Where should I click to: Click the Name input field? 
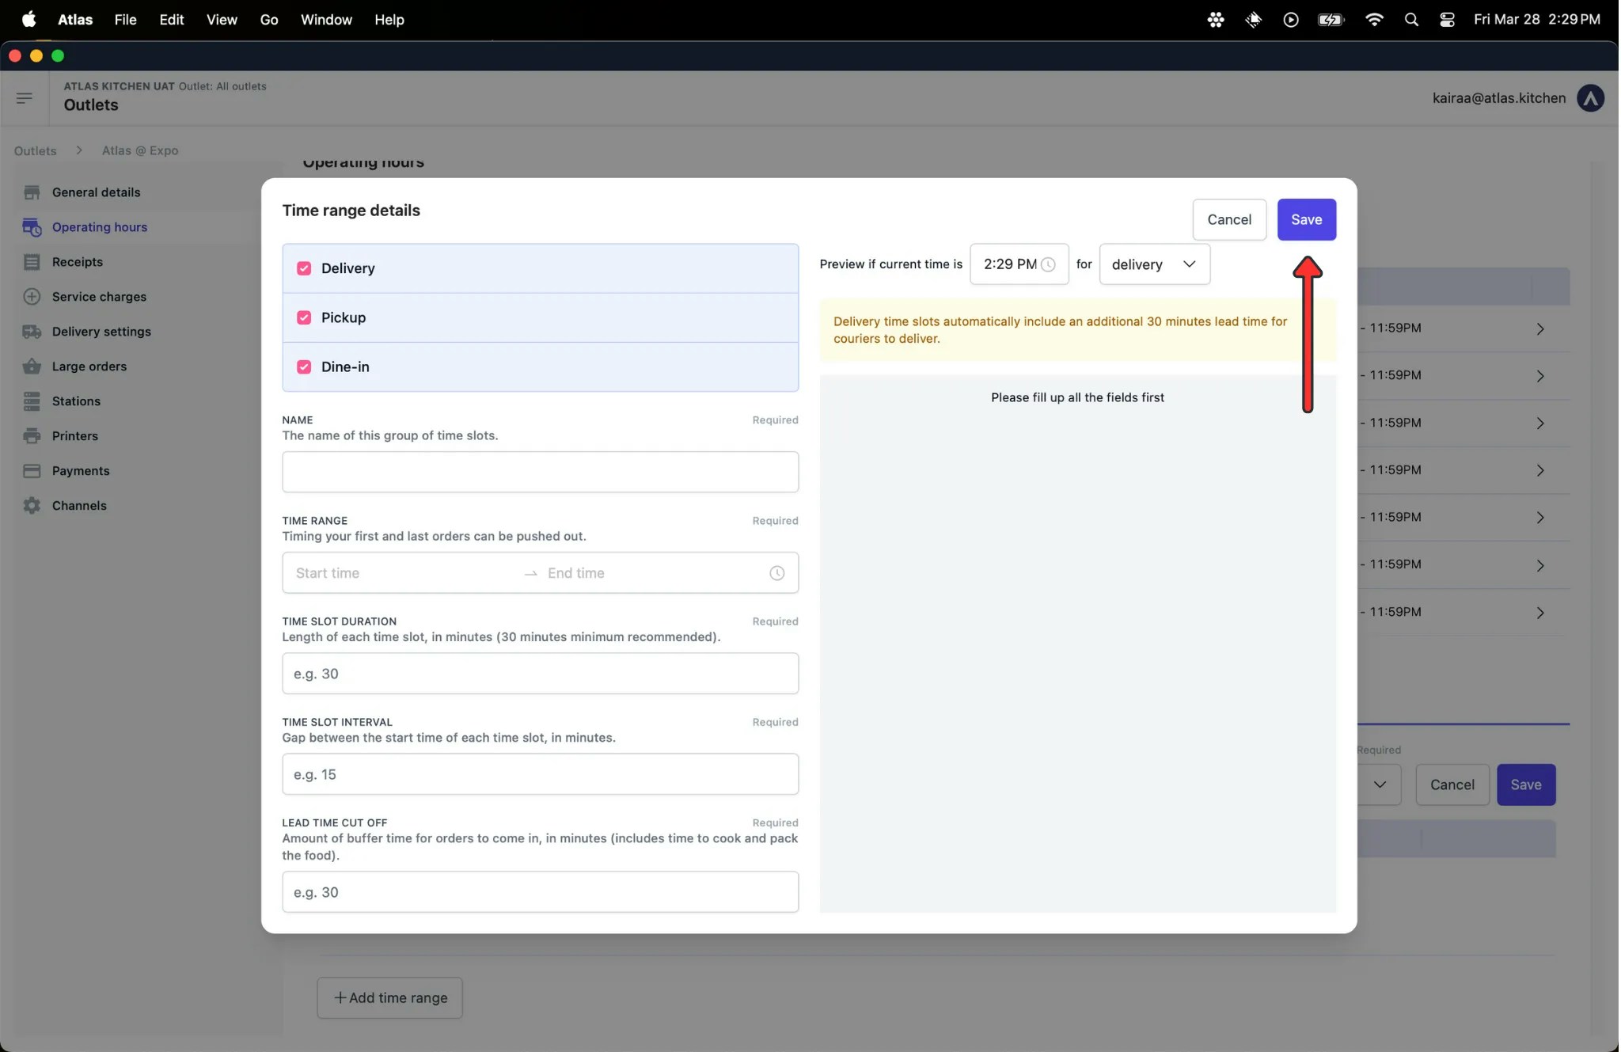540,472
